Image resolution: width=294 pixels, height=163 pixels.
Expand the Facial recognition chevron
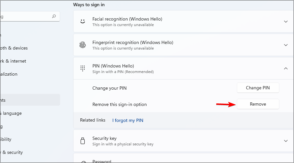(286, 22)
